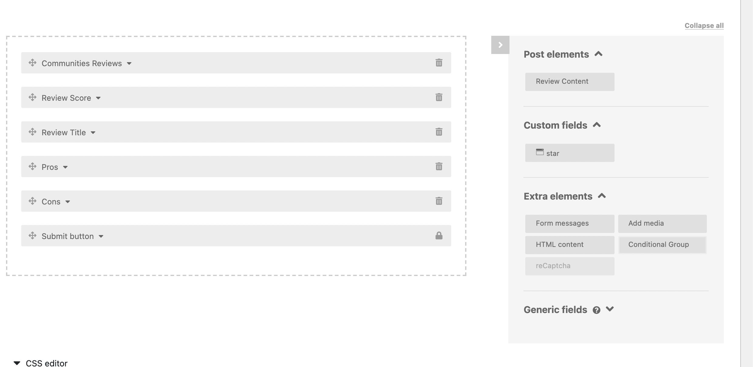This screenshot has height=367, width=753.
Task: Remove the Review Title field
Action: [x=439, y=132]
